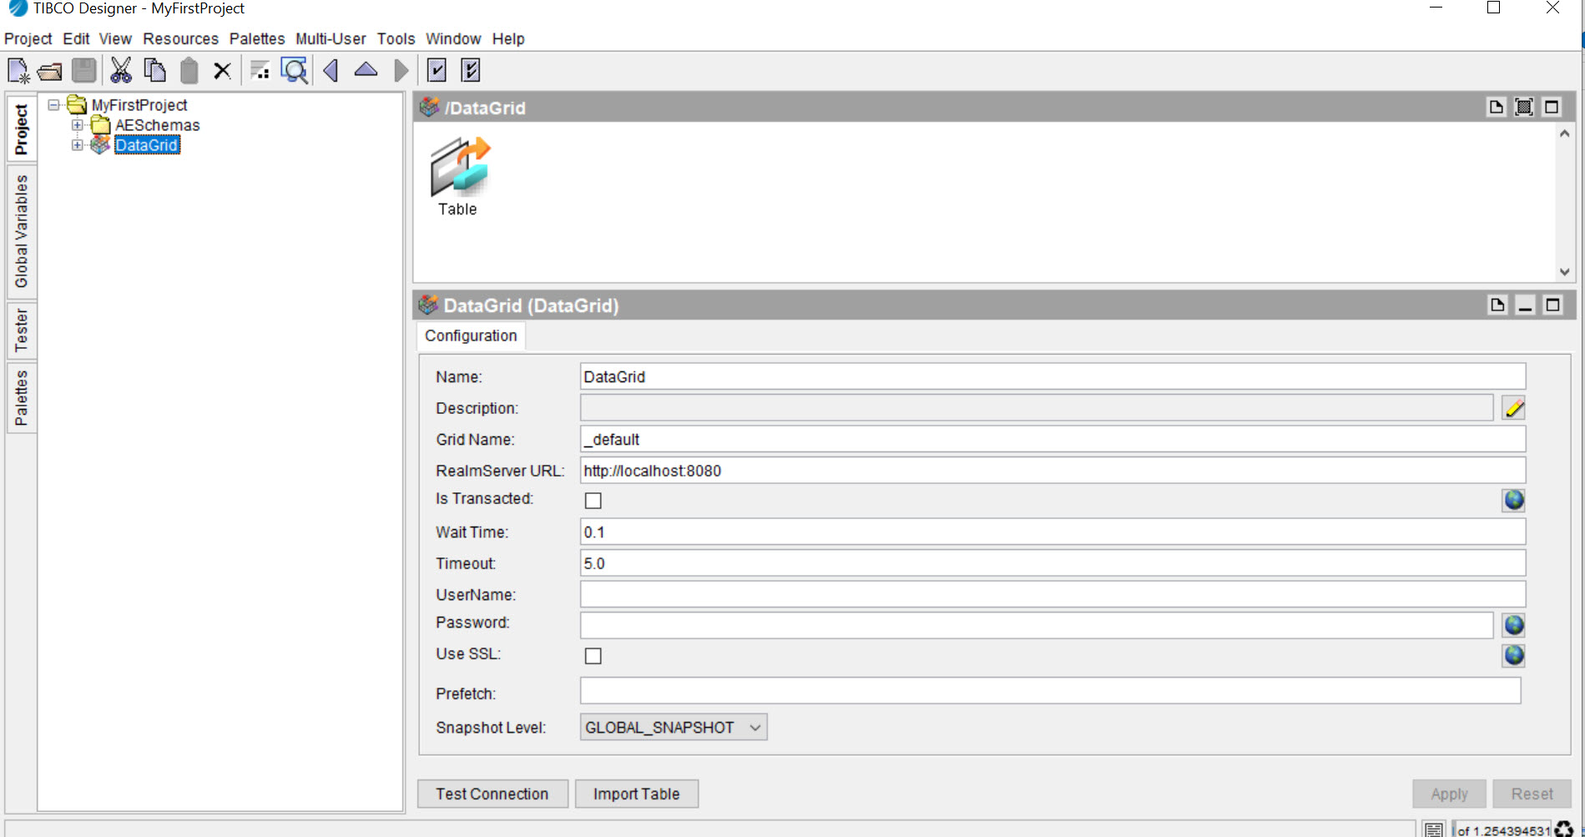
Task: Click the Prefetch input field
Action: point(1050,691)
